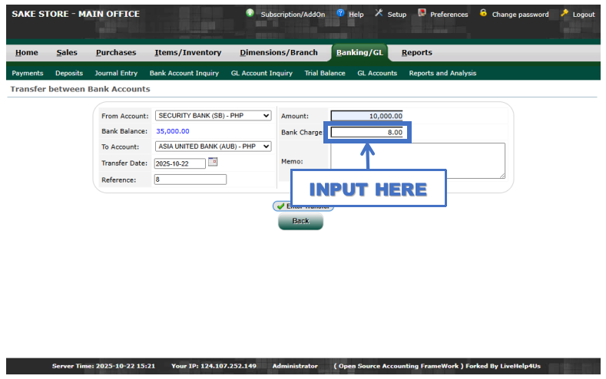Go to the Reports tab
Viewport: 606px width, 379px height.
tap(416, 53)
